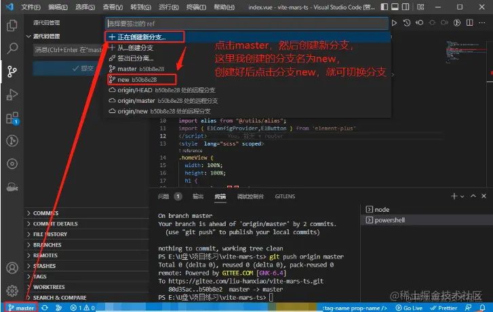This screenshot has height=312, width=493.
Task: Open the 帮助(H) menu
Action: [224, 7]
